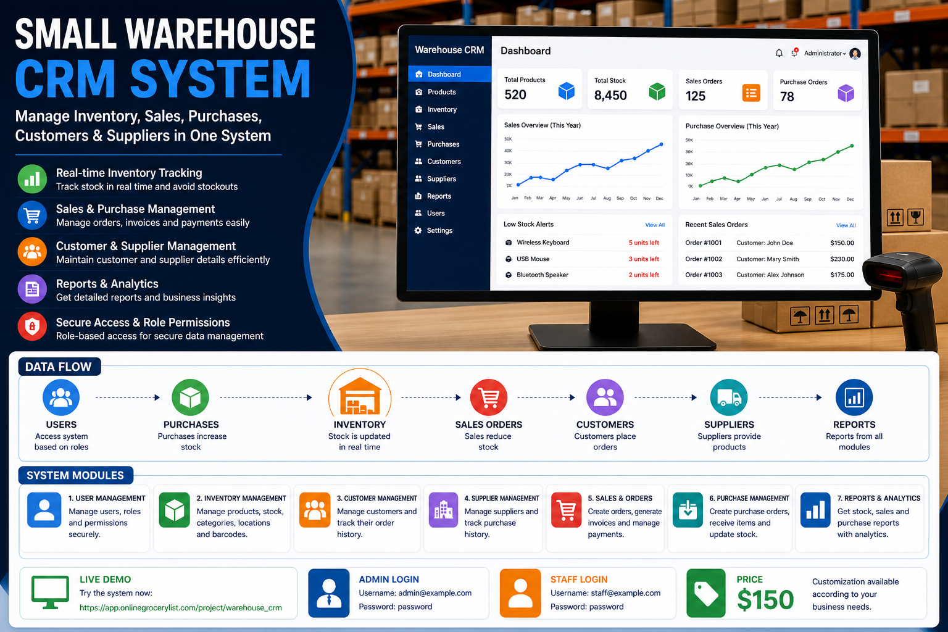Select the Bluetooth Speaker alert row
The image size is (948, 632).
583,275
